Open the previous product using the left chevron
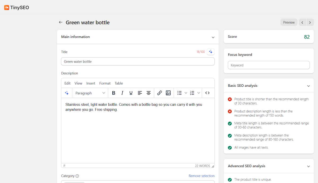The width and height of the screenshot is (318, 183). pyautogui.click(x=303, y=22)
